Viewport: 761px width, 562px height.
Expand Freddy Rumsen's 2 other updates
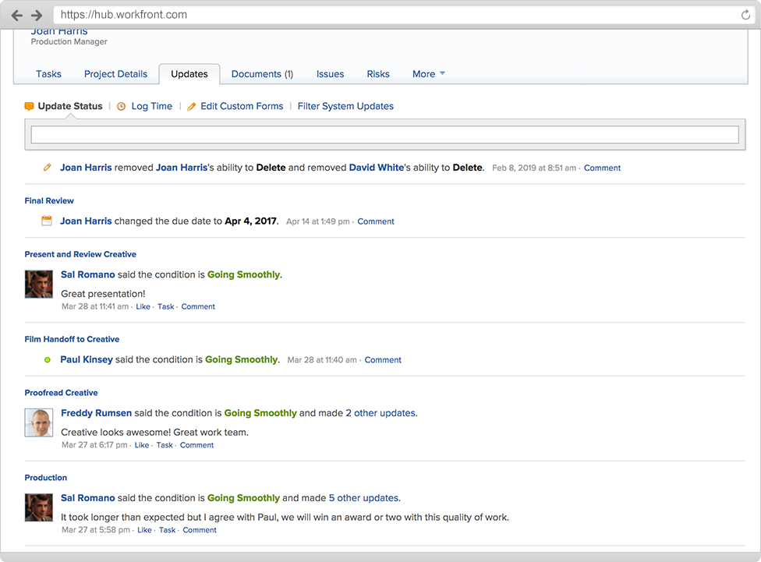click(380, 413)
